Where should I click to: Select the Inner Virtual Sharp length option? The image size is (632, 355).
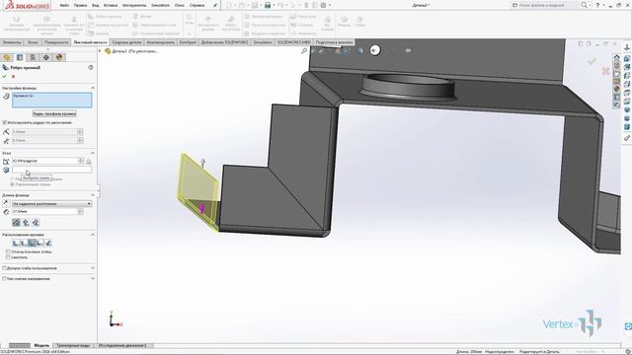tap(26, 223)
